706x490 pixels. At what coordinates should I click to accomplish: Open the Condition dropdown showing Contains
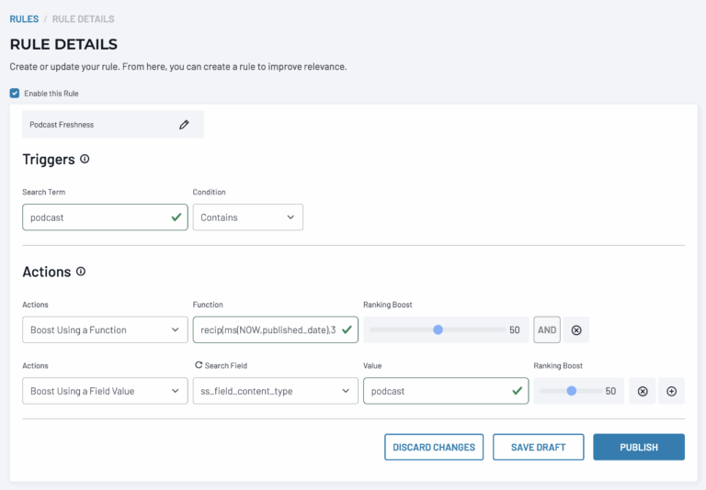[248, 217]
